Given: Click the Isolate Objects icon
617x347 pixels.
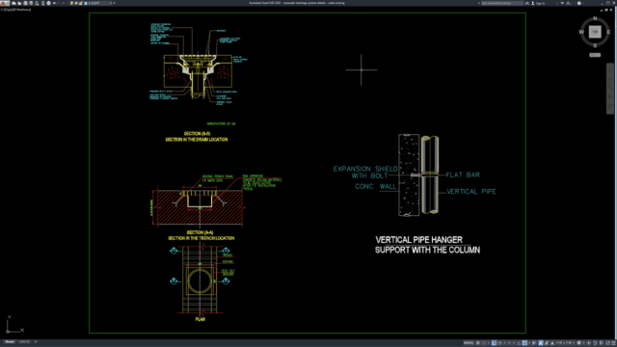Looking at the screenshot, I should [x=595, y=343].
